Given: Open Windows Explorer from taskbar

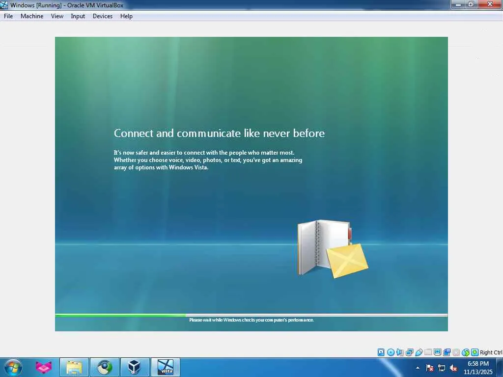Looking at the screenshot, I should (x=74, y=367).
